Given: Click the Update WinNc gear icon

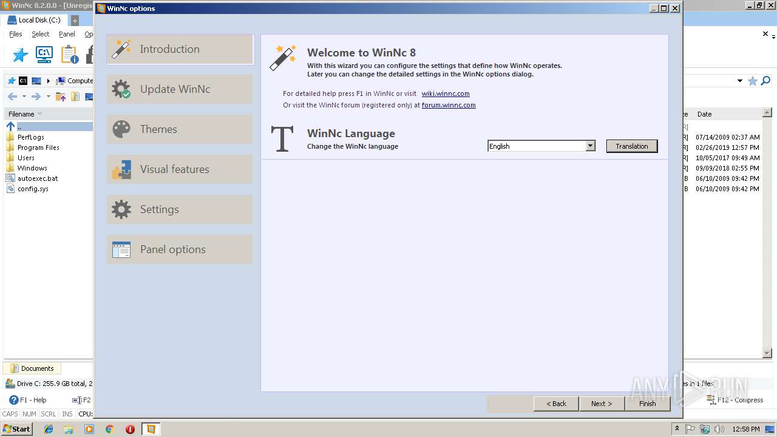Looking at the screenshot, I should [121, 89].
